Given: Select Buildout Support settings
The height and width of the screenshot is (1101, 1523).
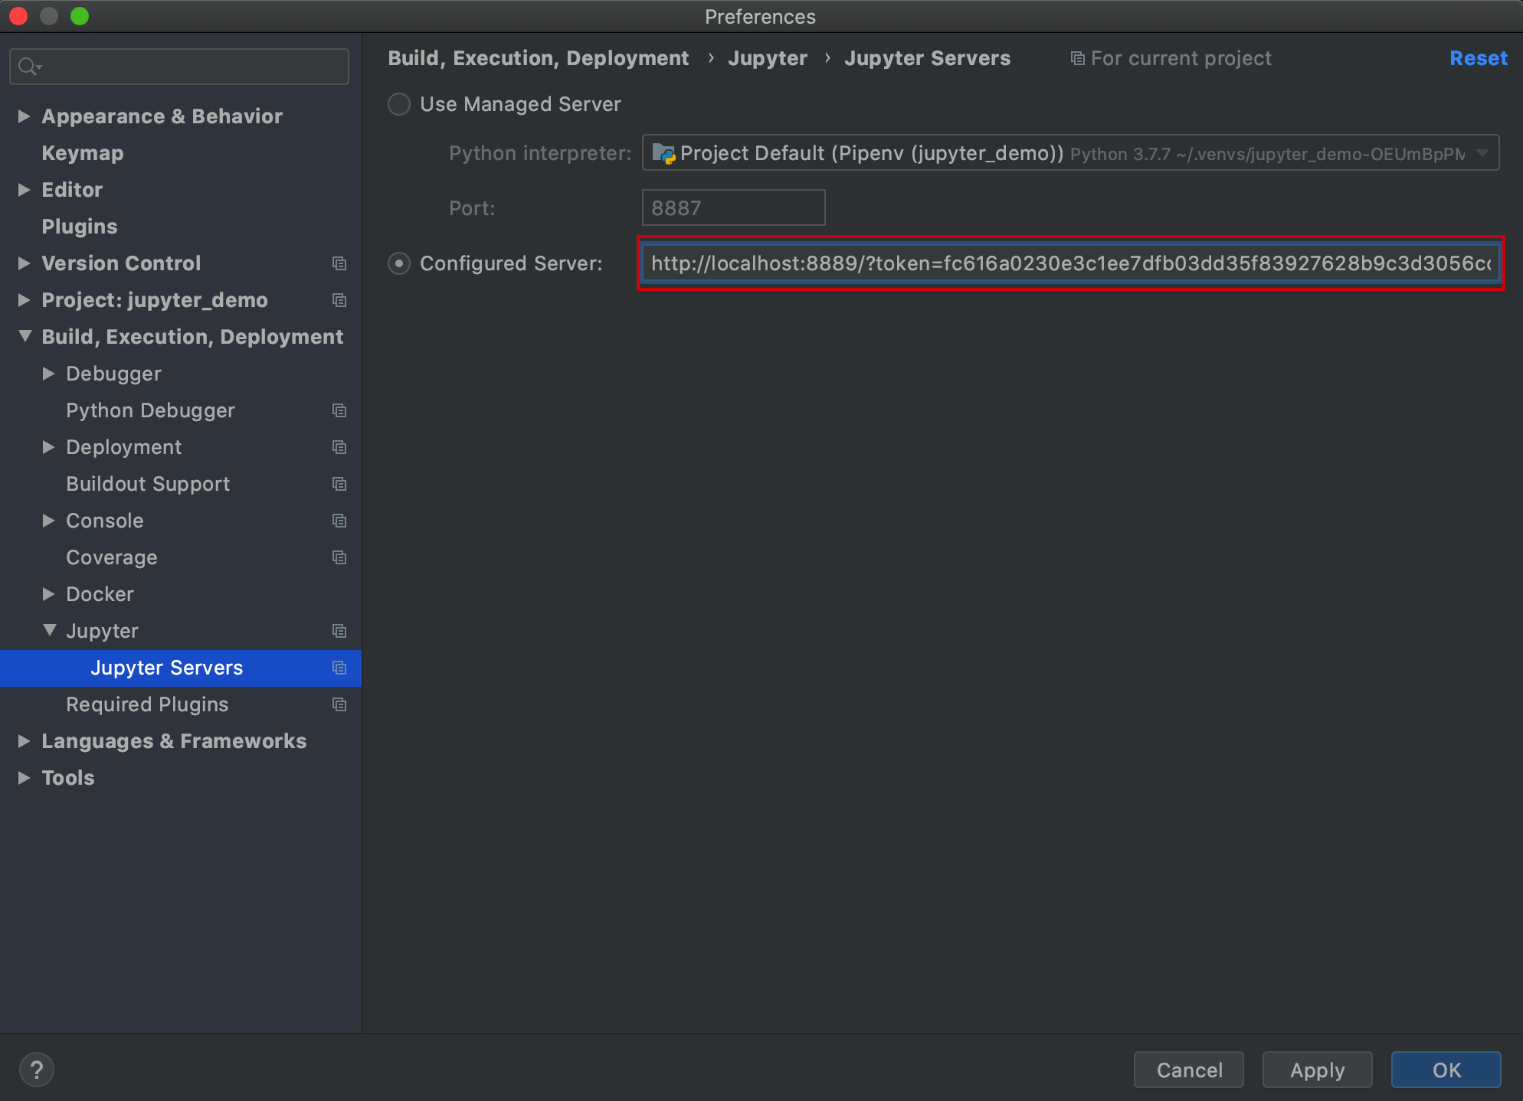Looking at the screenshot, I should (148, 484).
